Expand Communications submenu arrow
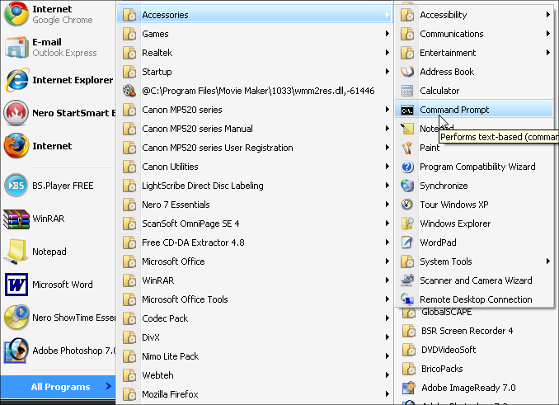 (548, 34)
